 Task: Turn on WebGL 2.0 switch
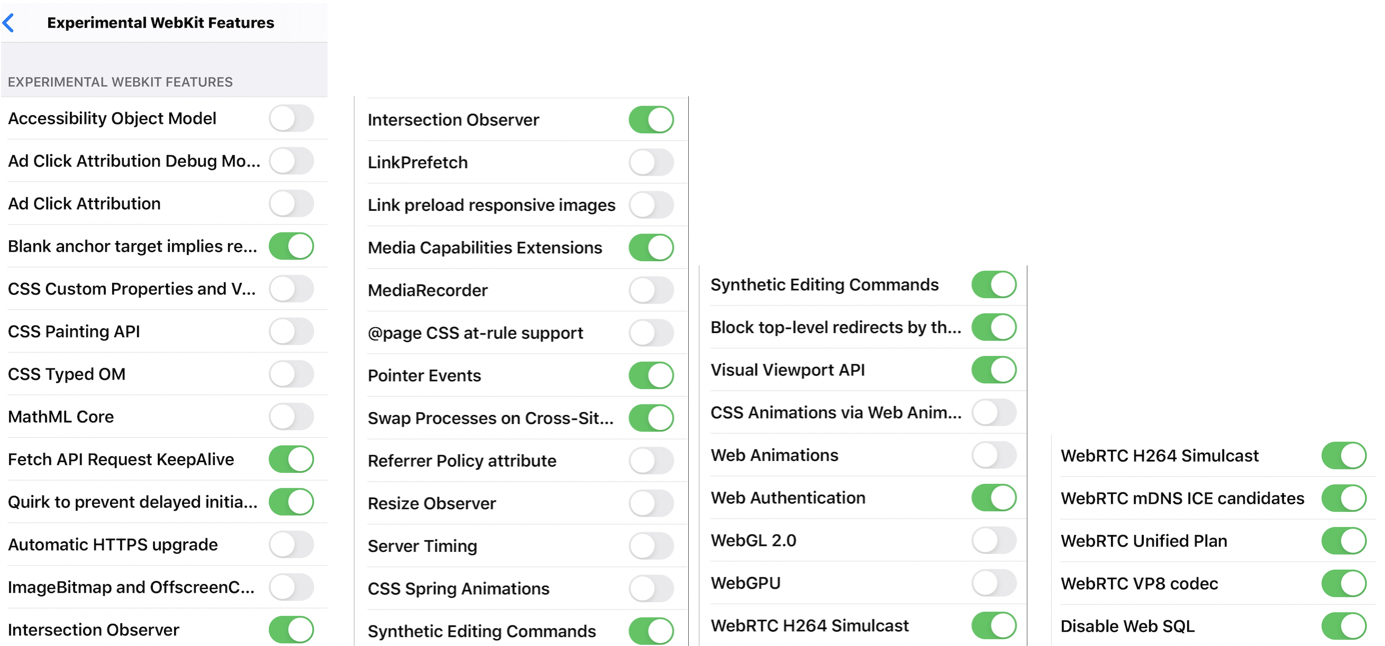click(994, 541)
